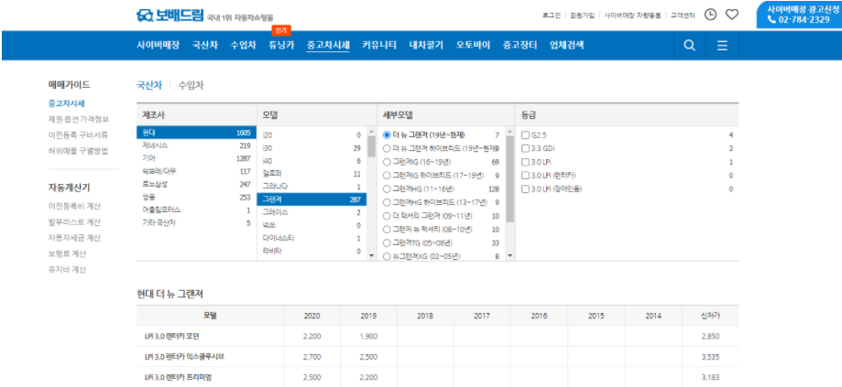The image size is (842, 387).
Task: Select manufacturer 현대
Action: (197, 133)
